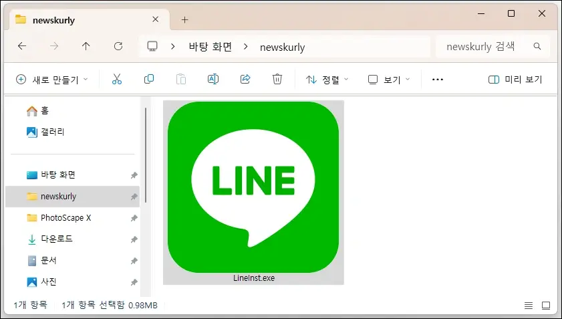Screen dimensions: 562x319
Task: Click 바탕 화면 breadcrumb in address bar
Action: pyautogui.click(x=210, y=47)
